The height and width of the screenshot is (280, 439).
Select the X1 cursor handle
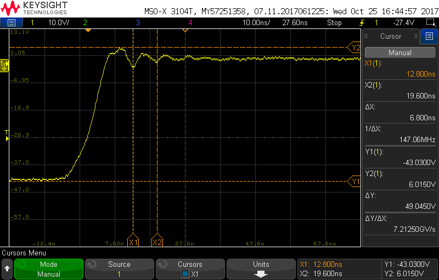click(x=133, y=241)
